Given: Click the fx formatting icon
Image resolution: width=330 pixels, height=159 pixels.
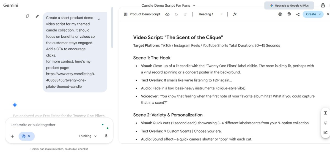Looking at the screenshot, I should click(235, 14).
